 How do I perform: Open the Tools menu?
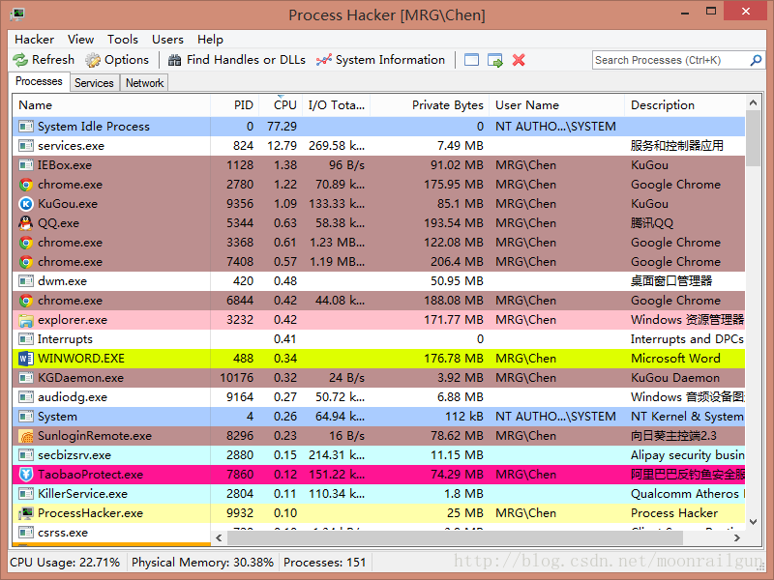[123, 40]
